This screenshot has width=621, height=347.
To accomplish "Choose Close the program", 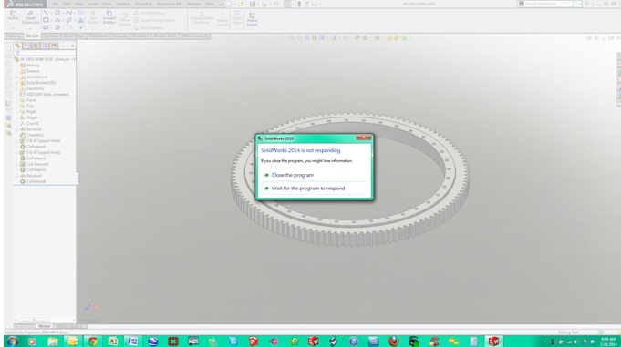I will tap(293, 175).
